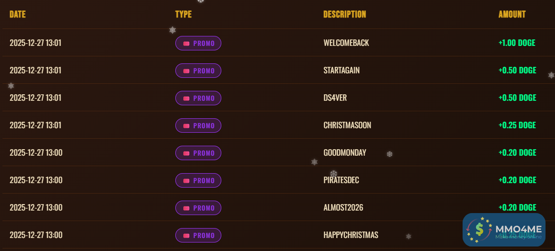Click the ticket icon in PIRATESDEC row's badge

[x=186, y=181]
